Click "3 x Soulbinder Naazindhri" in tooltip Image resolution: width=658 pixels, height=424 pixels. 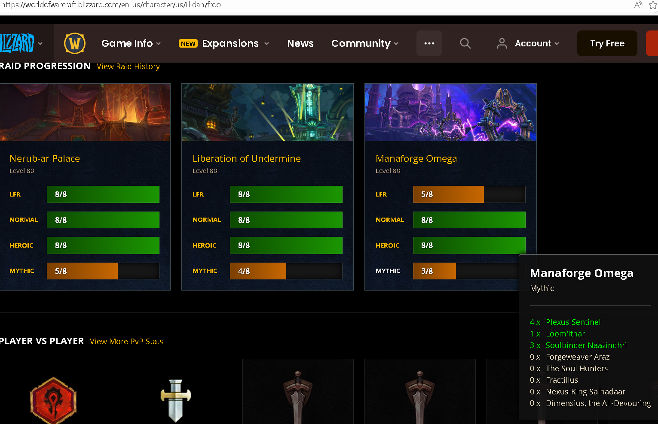pos(578,345)
